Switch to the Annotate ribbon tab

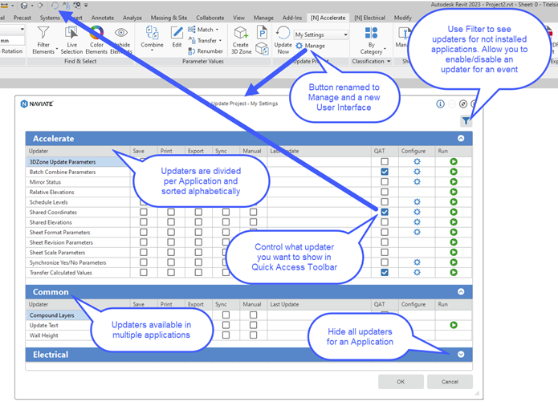point(103,18)
